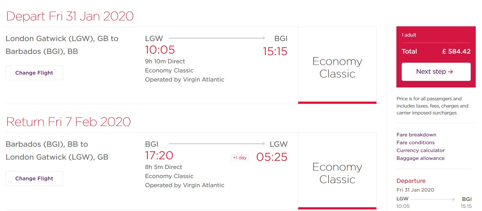Click the 05:25 return arrival time
Screen dimensions: 482x211
[x=272, y=157]
